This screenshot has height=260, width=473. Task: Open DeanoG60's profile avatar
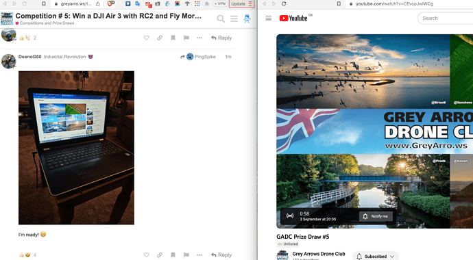(x=8, y=62)
